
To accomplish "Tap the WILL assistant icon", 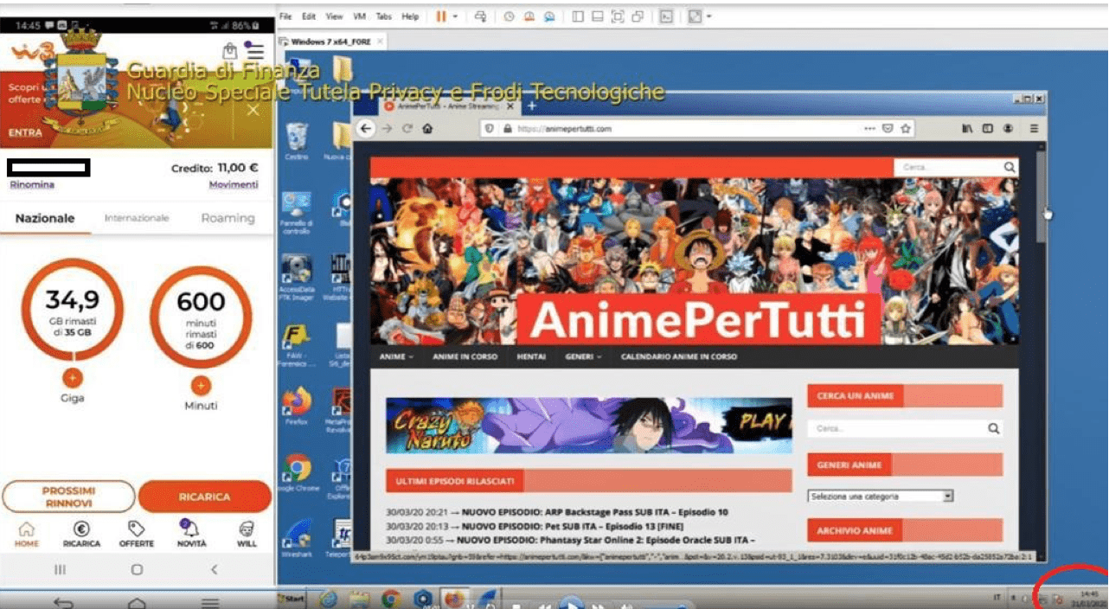I will pyautogui.click(x=247, y=529).
